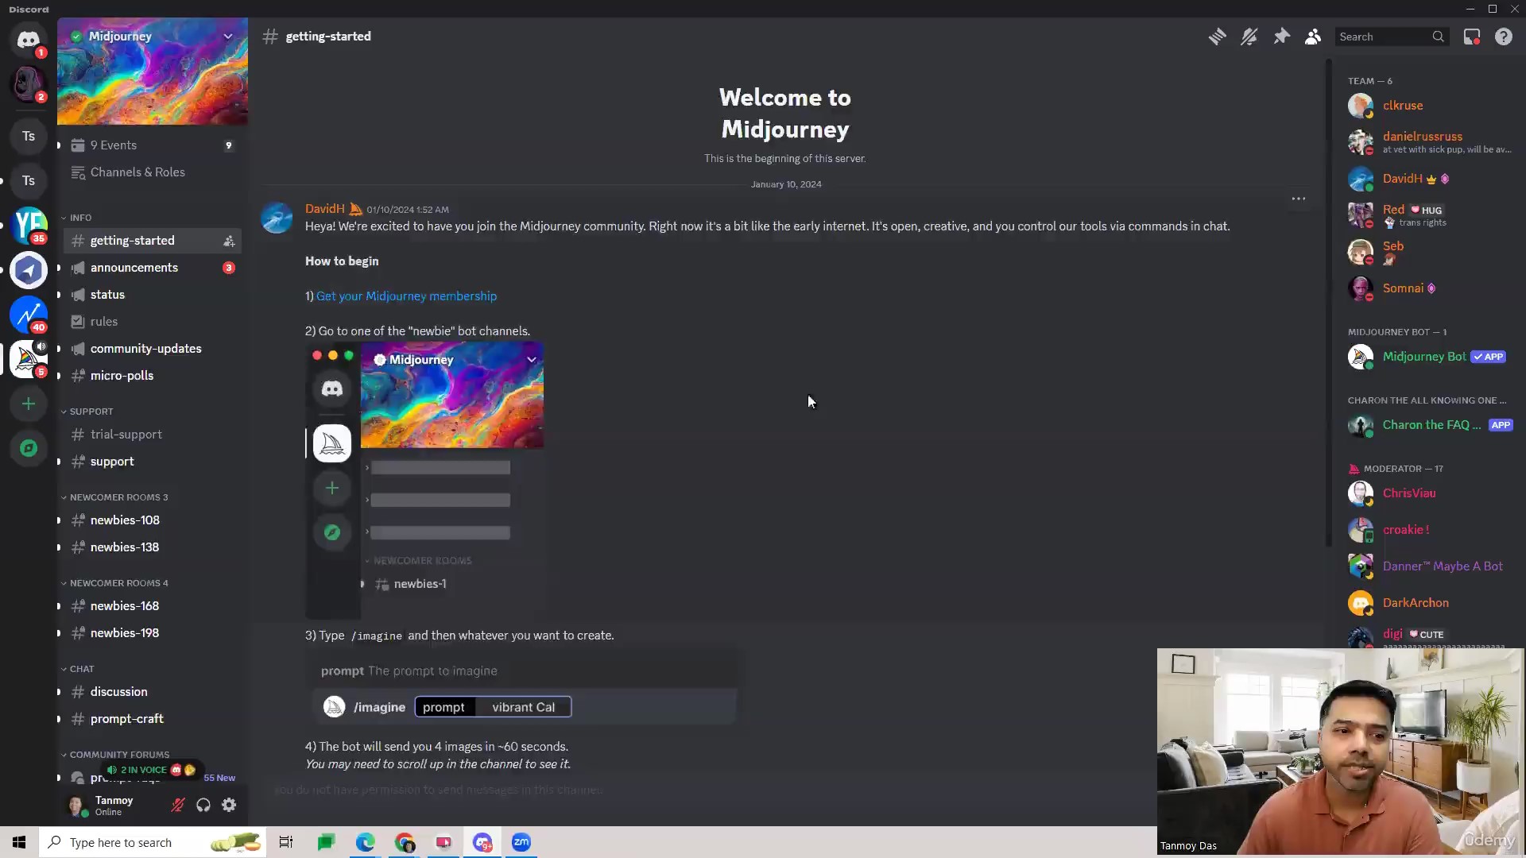Screen dimensions: 1526x858
Task: Click the Windows taskbar search box
Action: [x=153, y=842]
